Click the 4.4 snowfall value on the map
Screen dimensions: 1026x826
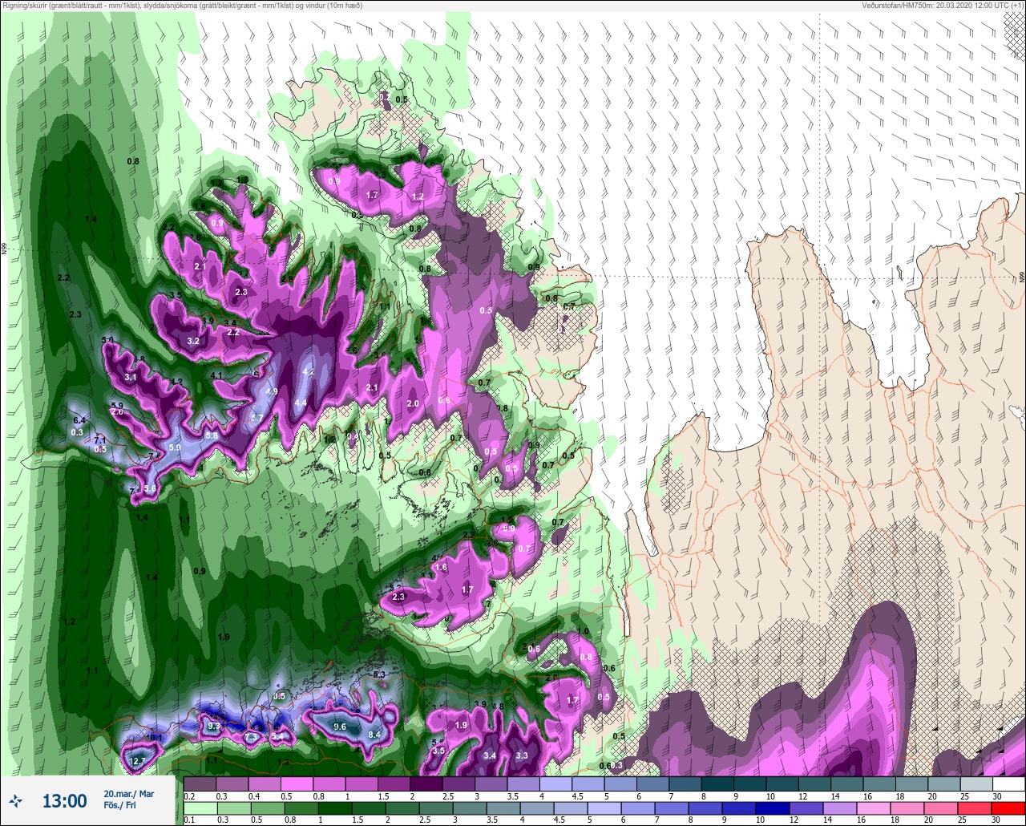[301, 403]
